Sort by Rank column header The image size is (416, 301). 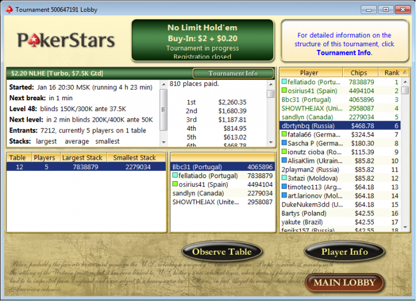pyautogui.click(x=393, y=72)
